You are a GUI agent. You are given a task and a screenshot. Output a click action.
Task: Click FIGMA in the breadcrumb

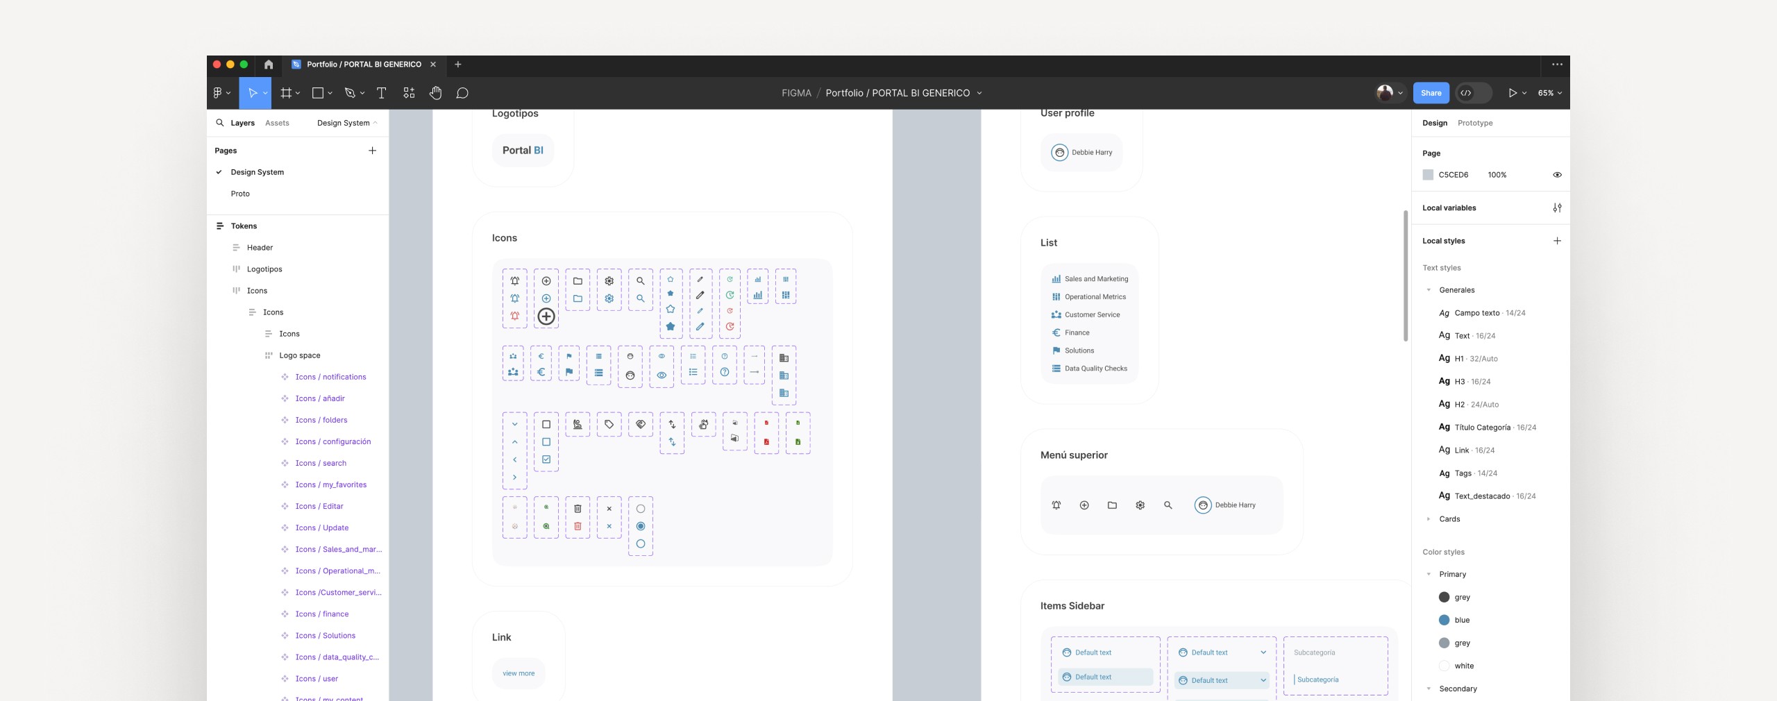click(796, 93)
